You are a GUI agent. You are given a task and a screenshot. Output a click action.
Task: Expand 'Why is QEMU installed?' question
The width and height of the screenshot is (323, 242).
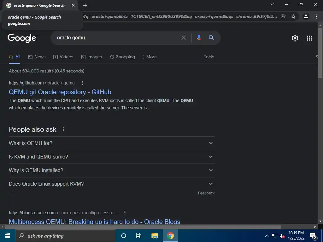coord(111,170)
